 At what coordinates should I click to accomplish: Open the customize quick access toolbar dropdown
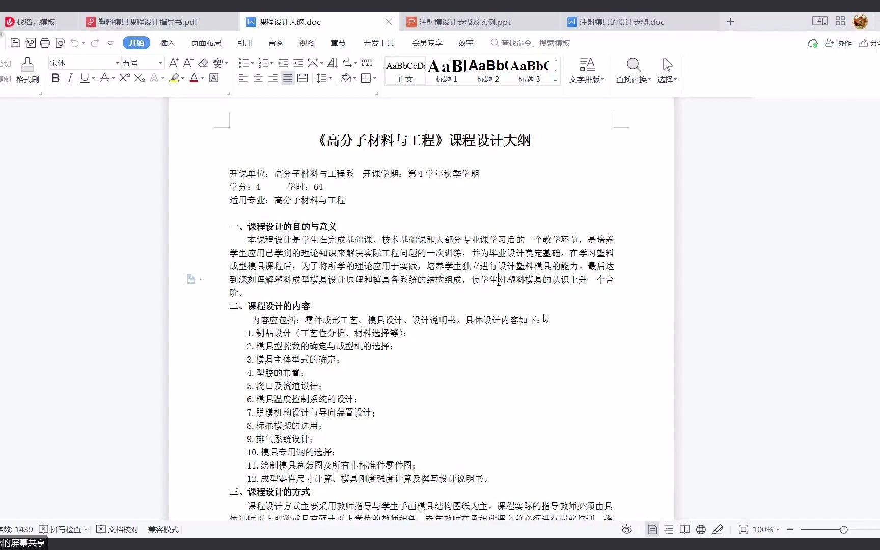(x=111, y=43)
